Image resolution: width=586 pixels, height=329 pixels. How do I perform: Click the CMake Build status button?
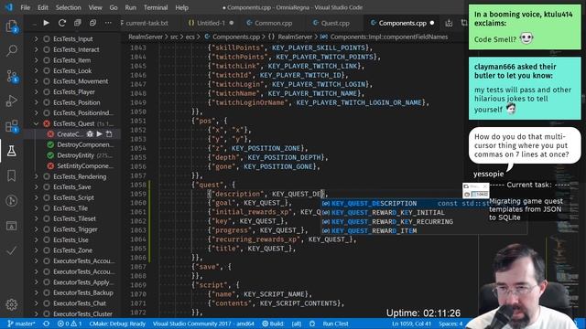point(273,324)
